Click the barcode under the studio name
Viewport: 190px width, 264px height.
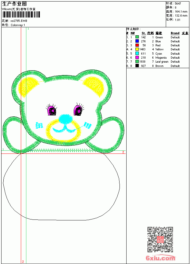pos(21,14)
